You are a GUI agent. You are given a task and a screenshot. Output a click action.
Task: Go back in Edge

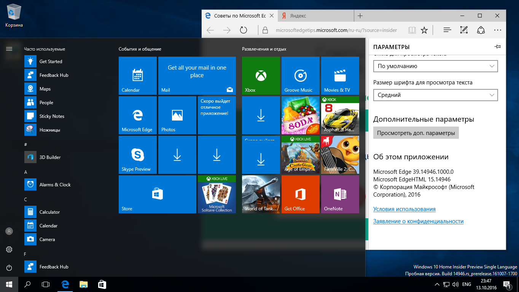(x=210, y=30)
